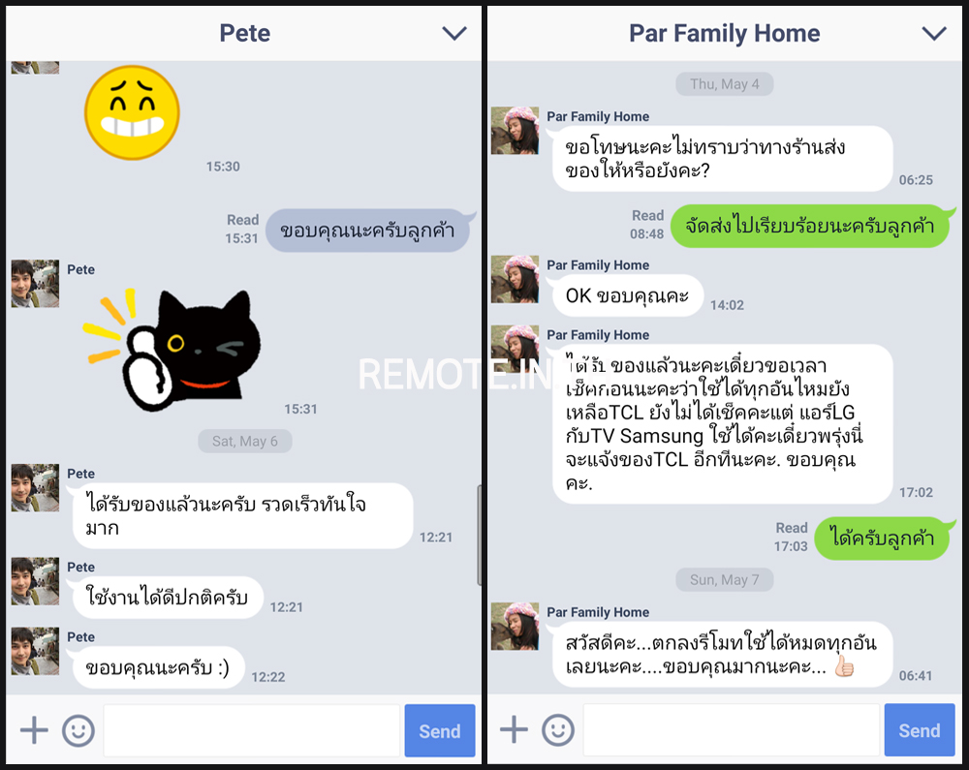Open emoji picker in Par Family Home chat
Screen dimensions: 969x770
click(x=558, y=730)
